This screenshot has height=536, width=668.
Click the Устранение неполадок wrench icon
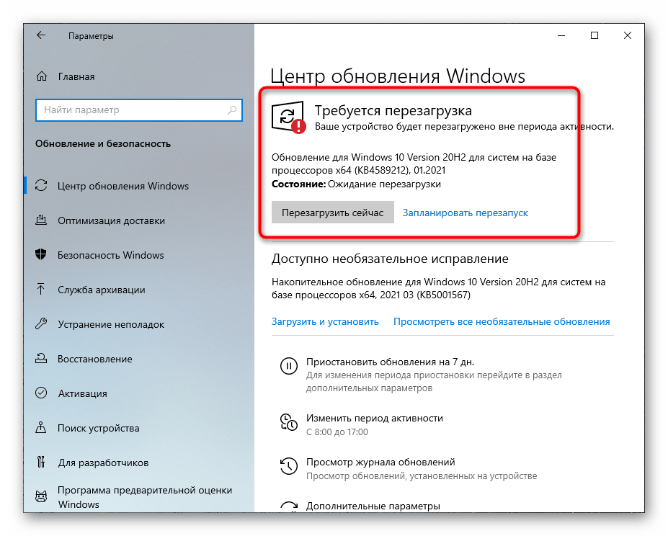pos(41,323)
